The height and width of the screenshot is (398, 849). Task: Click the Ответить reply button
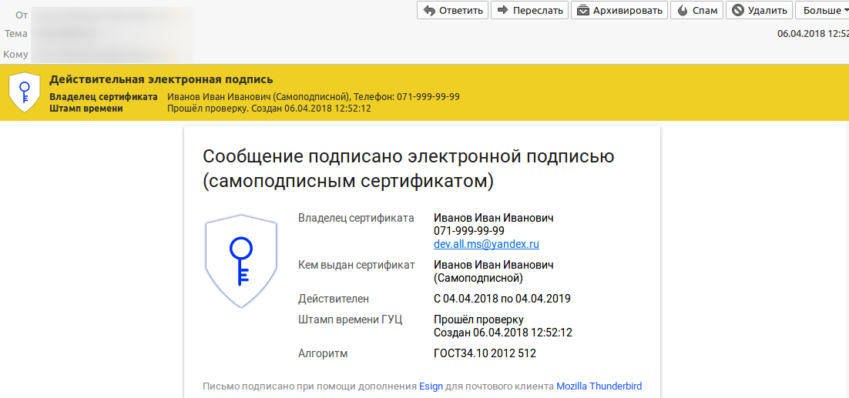(x=453, y=10)
